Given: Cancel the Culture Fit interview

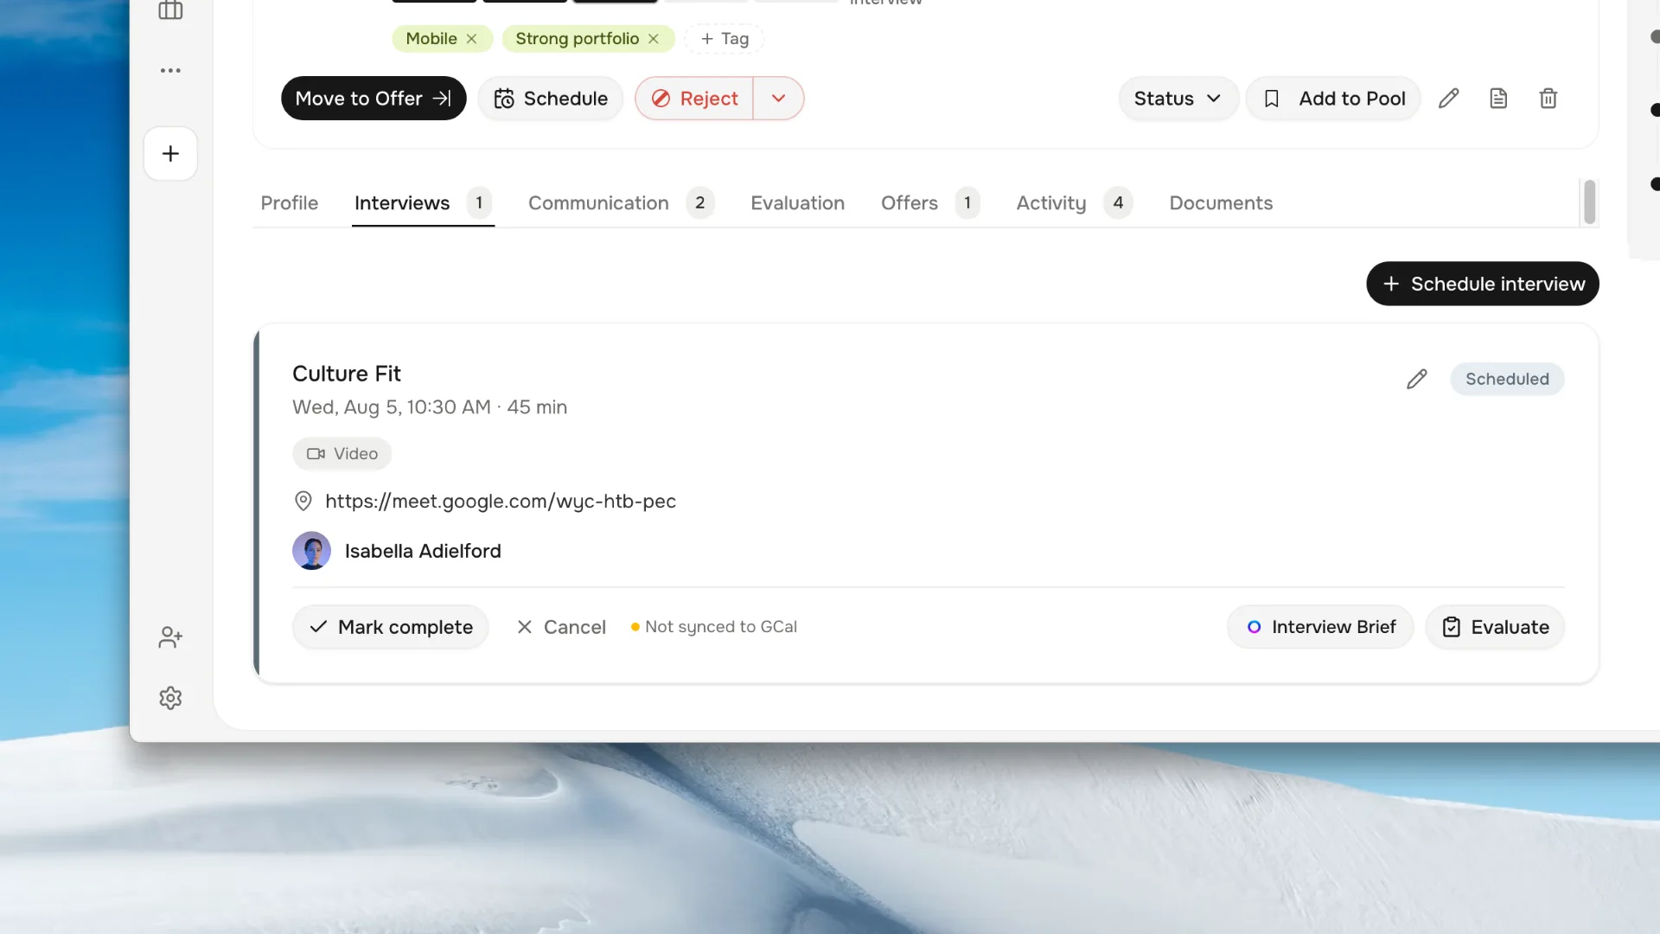Looking at the screenshot, I should click(x=561, y=627).
